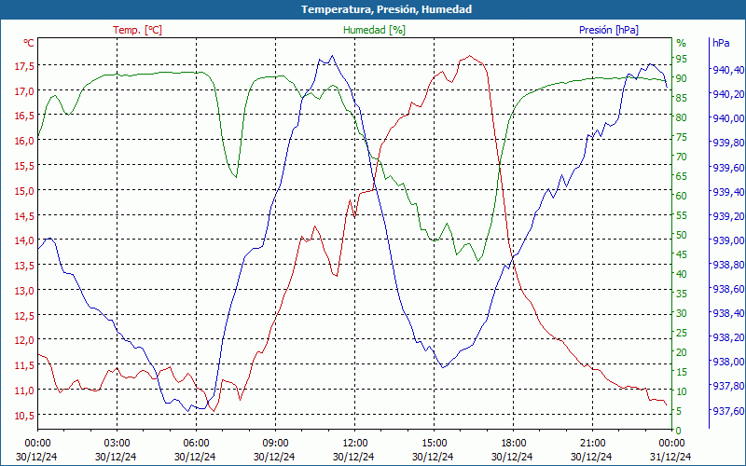
Task: Click the chart title Temperatura, Presión, Humedad
Action: point(386,9)
